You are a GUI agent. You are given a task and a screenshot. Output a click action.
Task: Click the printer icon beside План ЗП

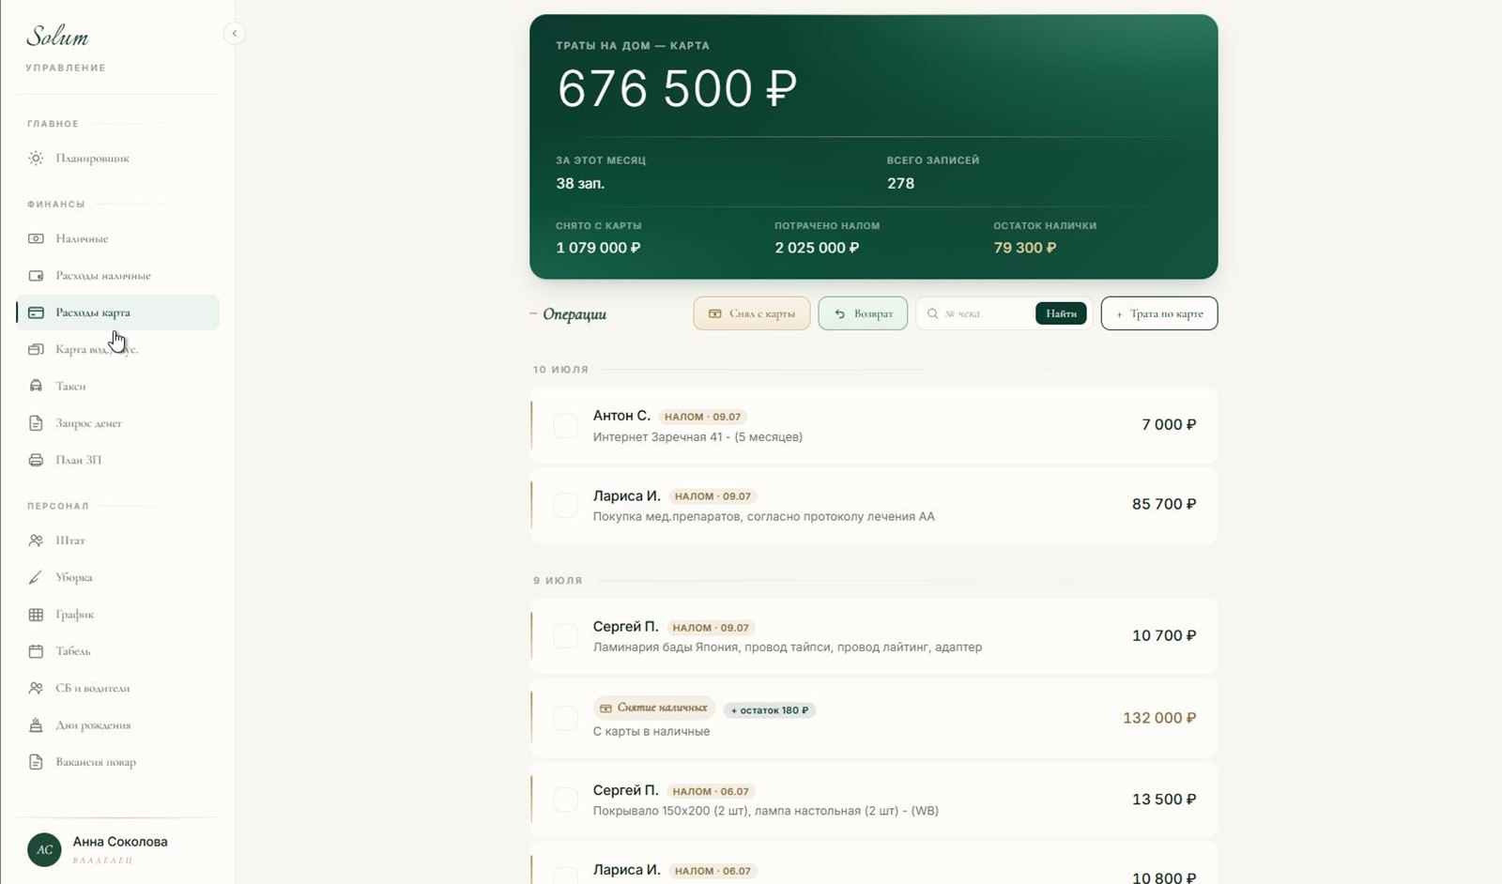36,460
